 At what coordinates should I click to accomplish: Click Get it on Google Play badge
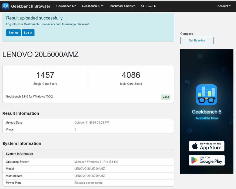click(x=207, y=160)
